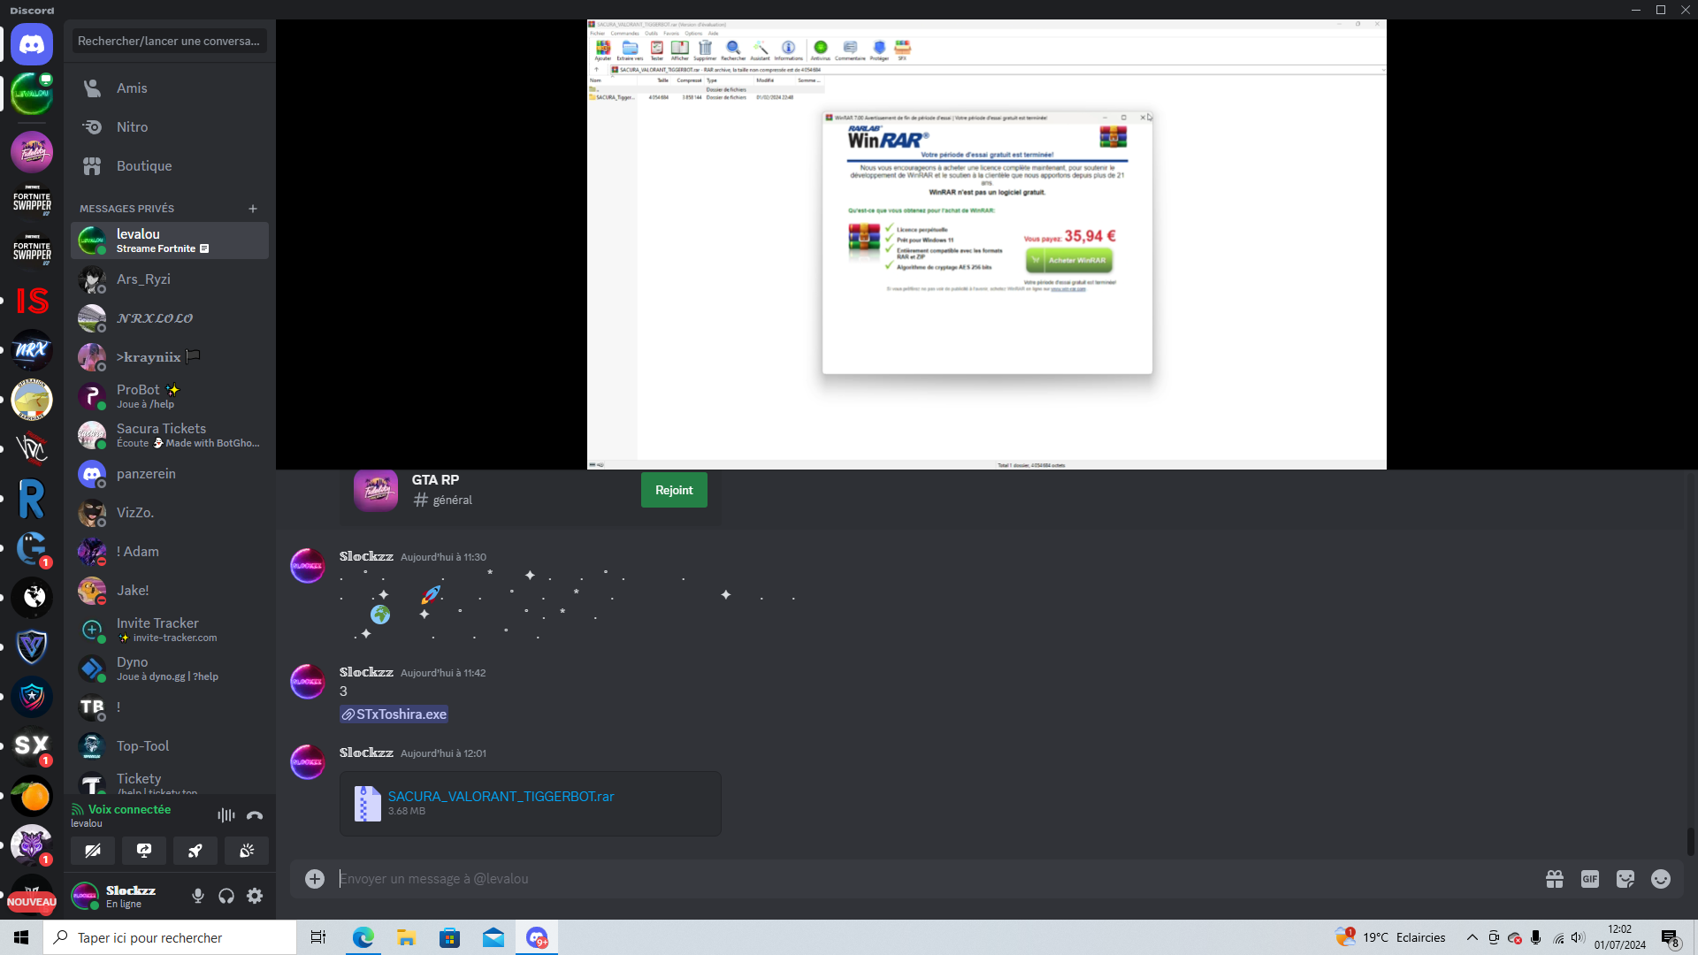Open the 19°C Eclaircies weather widget
1698x955 pixels.
[x=1391, y=937]
